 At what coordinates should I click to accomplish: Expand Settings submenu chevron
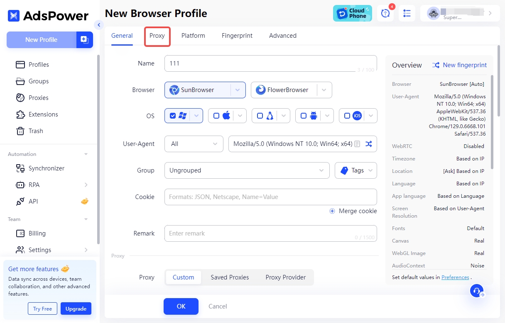click(86, 250)
